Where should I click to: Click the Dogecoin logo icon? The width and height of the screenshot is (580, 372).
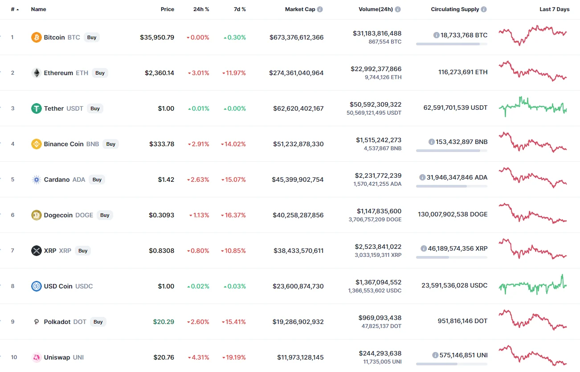pos(36,215)
